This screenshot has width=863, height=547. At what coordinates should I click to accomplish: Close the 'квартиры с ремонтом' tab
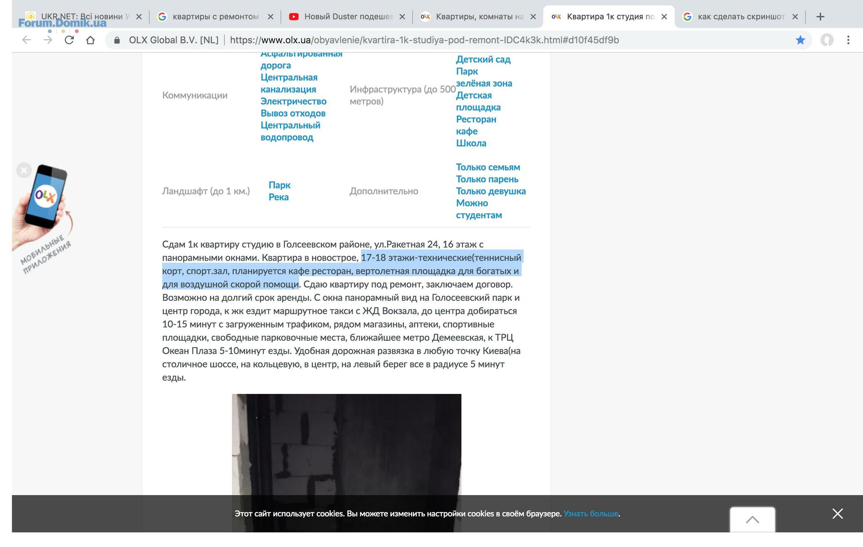coord(271,17)
